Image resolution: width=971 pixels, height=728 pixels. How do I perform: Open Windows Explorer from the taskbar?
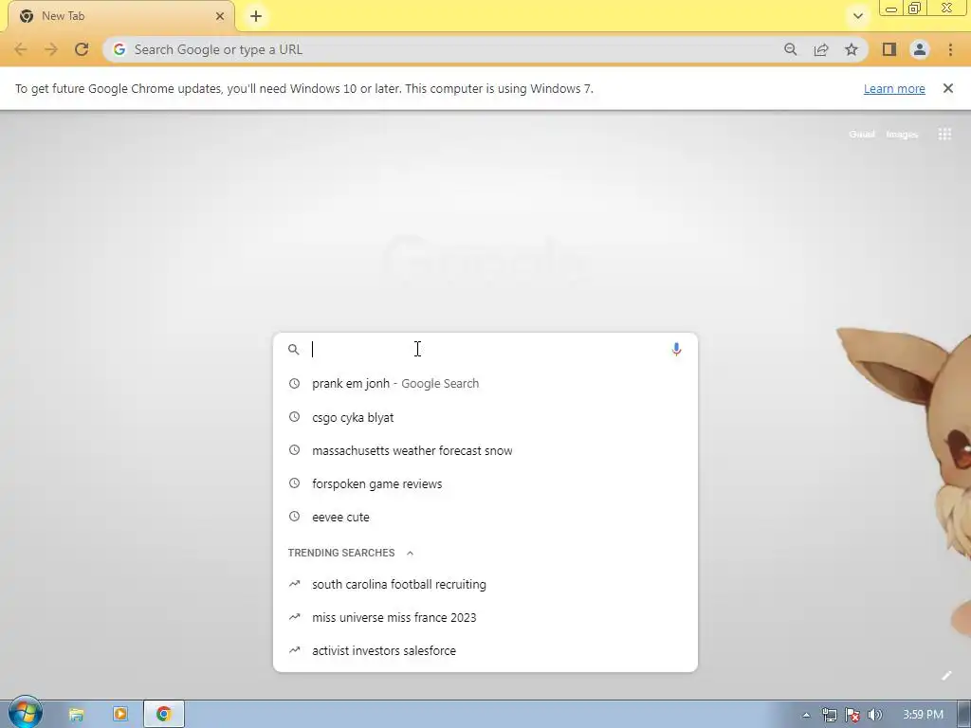coord(76,715)
